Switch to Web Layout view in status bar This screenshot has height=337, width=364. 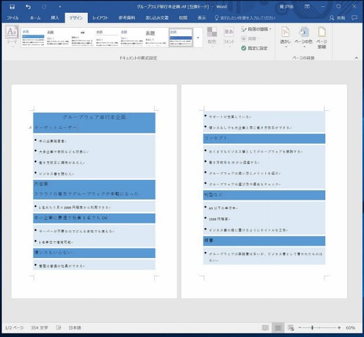point(291,328)
